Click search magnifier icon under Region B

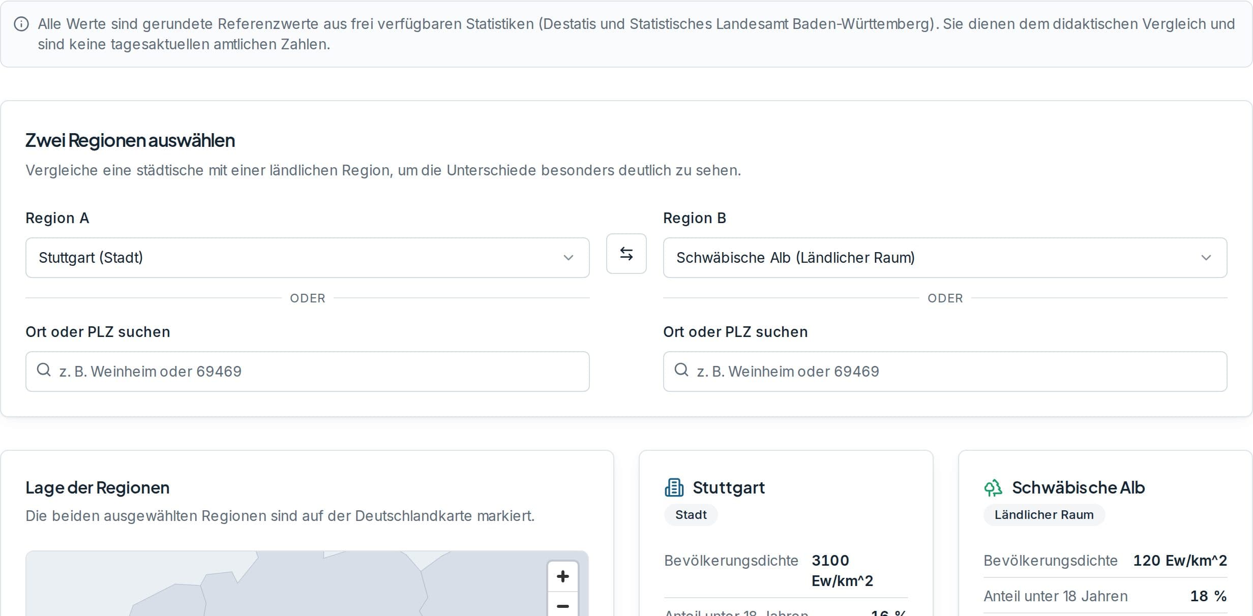681,369
